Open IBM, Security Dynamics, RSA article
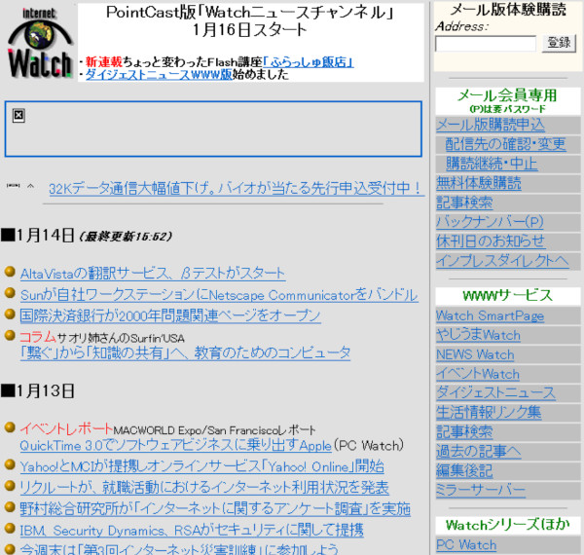 (192, 530)
